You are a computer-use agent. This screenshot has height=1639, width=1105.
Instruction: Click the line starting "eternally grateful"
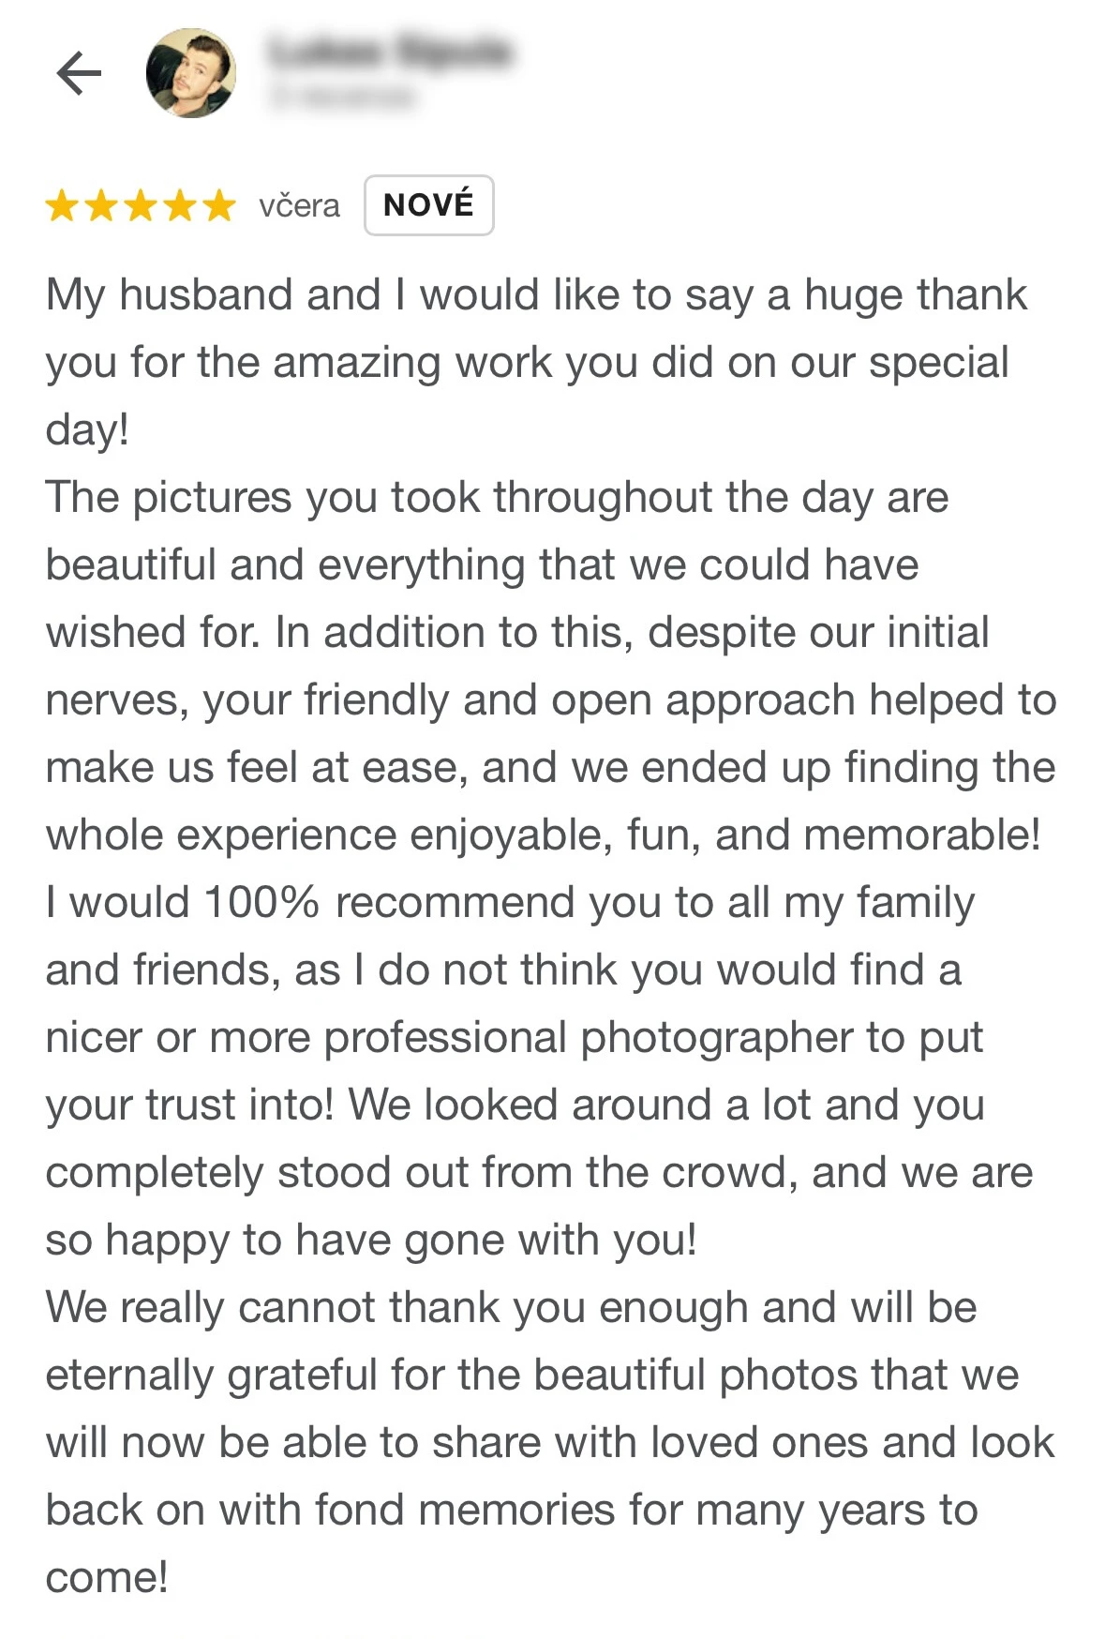coord(531,1376)
